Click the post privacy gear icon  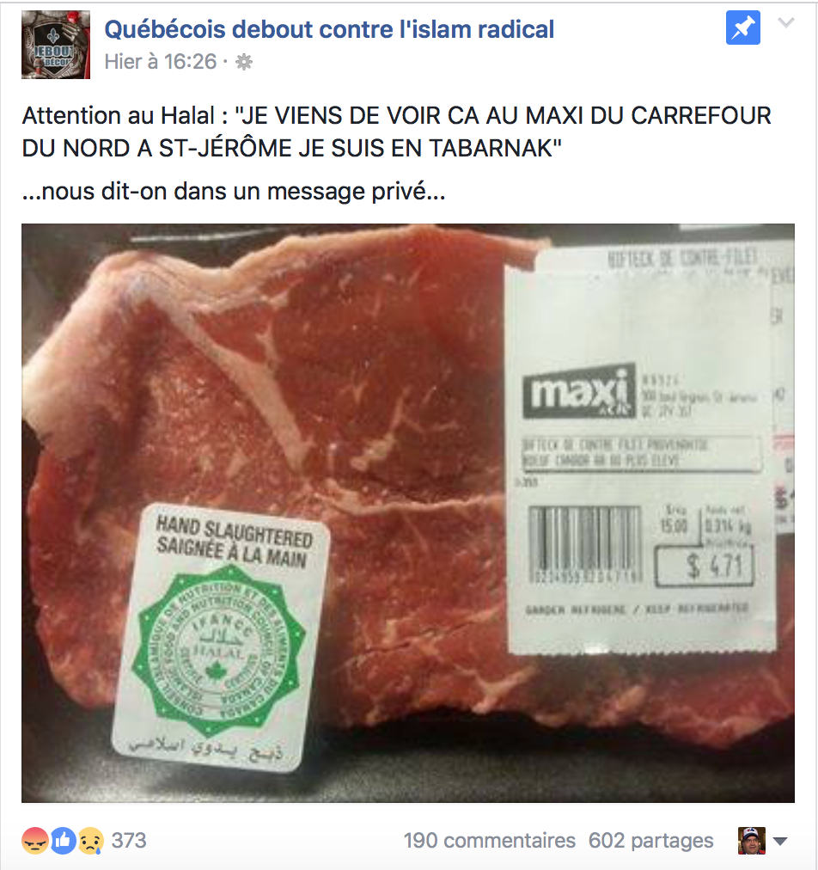coord(244,62)
